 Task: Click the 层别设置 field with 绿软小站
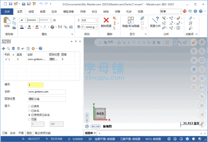point(47,99)
